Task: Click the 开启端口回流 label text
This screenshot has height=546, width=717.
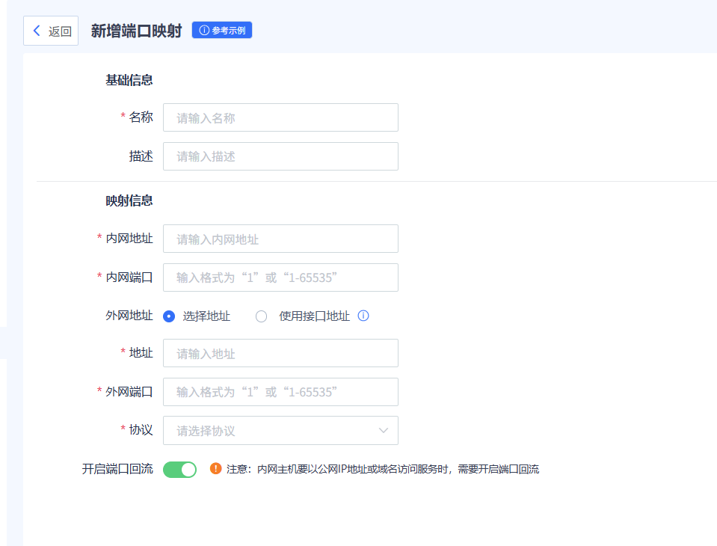Action: click(117, 469)
